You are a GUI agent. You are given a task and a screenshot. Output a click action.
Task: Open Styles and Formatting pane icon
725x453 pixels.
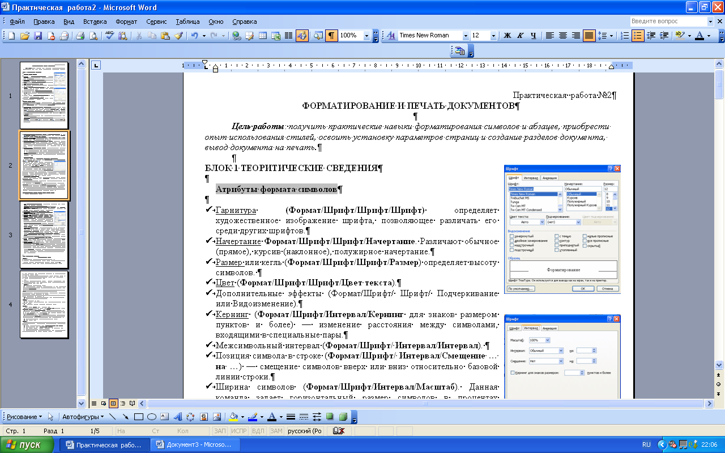coord(391,35)
